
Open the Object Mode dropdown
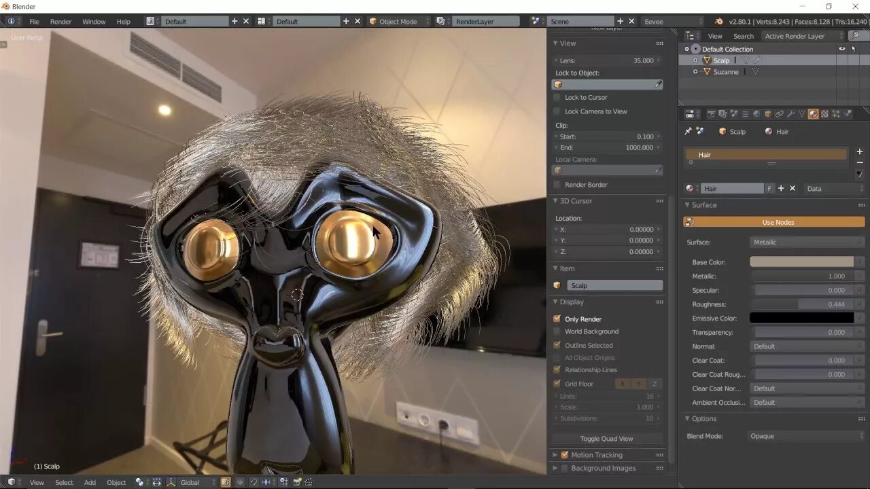[398, 21]
